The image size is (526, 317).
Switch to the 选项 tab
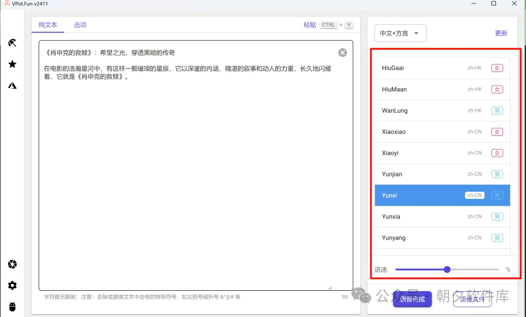point(80,25)
